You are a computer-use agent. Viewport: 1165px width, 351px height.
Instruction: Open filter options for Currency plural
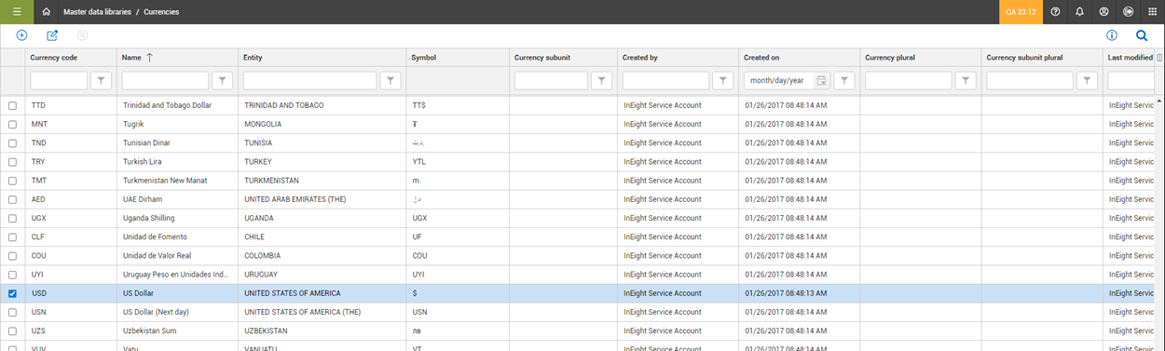[x=966, y=81]
